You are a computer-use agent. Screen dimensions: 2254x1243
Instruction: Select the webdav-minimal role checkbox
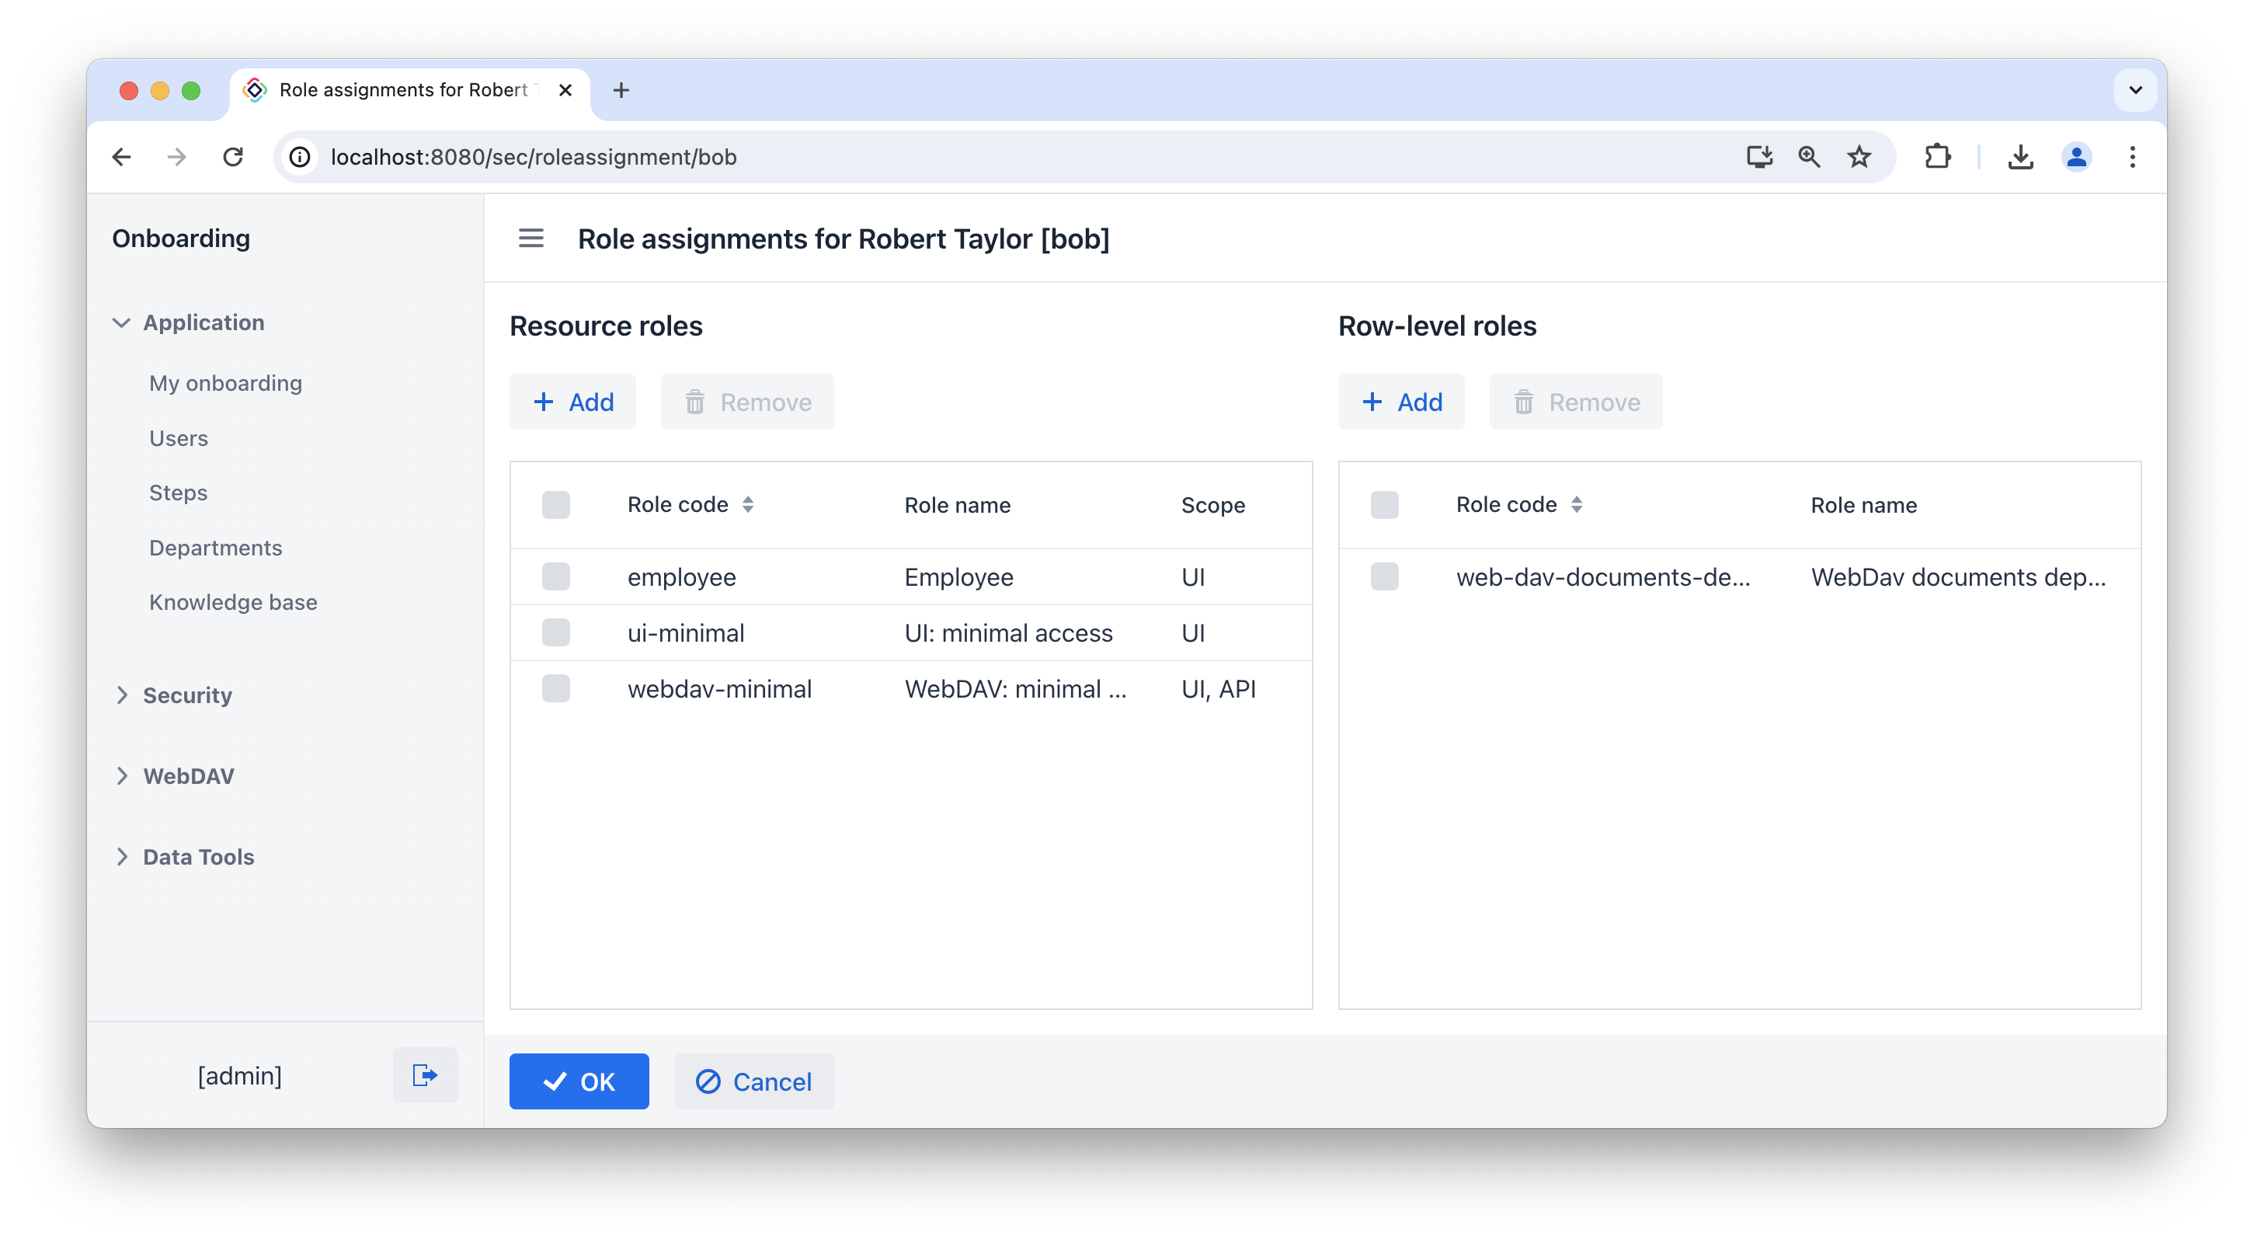(555, 689)
